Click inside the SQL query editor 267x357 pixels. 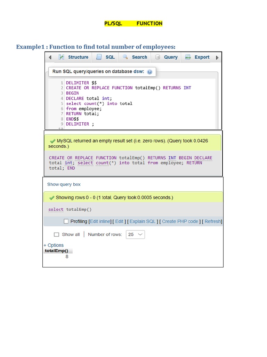[x=140, y=104]
